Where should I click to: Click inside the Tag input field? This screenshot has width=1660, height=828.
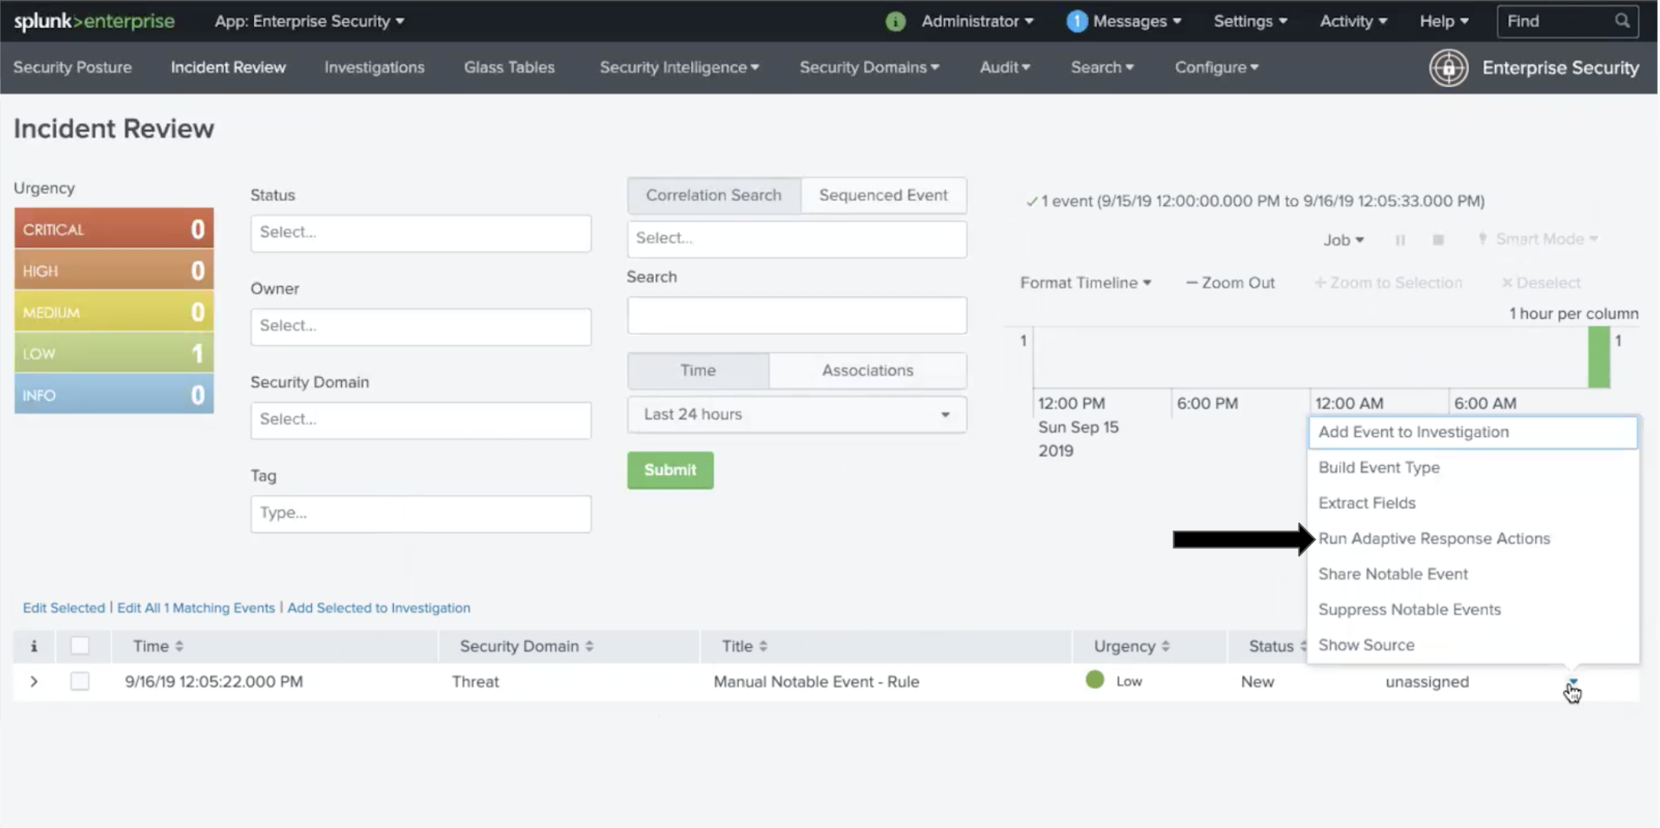(x=421, y=513)
